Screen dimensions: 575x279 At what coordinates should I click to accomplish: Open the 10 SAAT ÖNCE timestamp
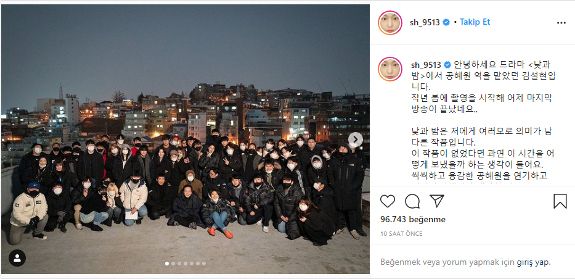tap(401, 233)
